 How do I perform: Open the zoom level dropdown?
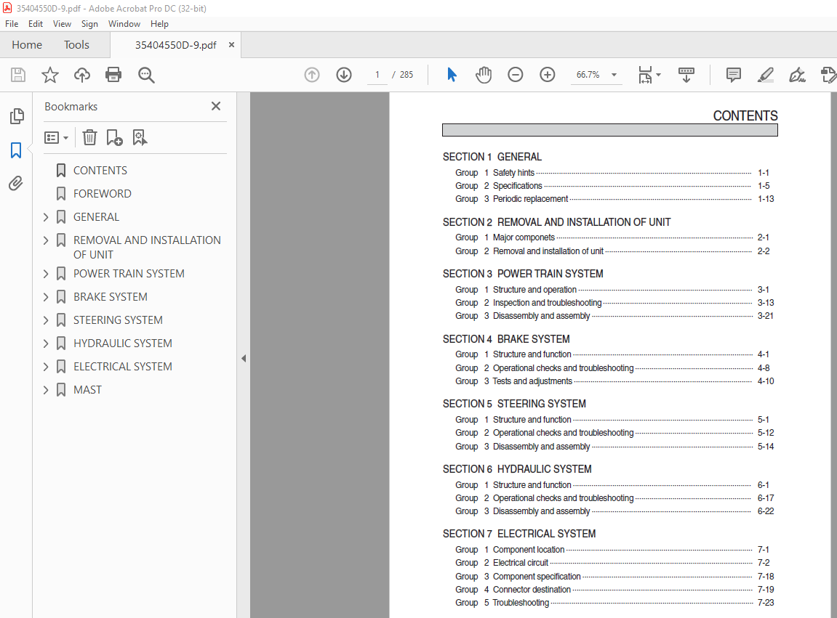[x=614, y=75]
